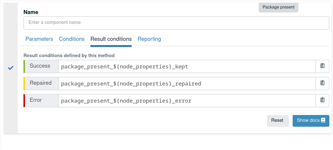Select the package_present repaired condition text

(131, 84)
